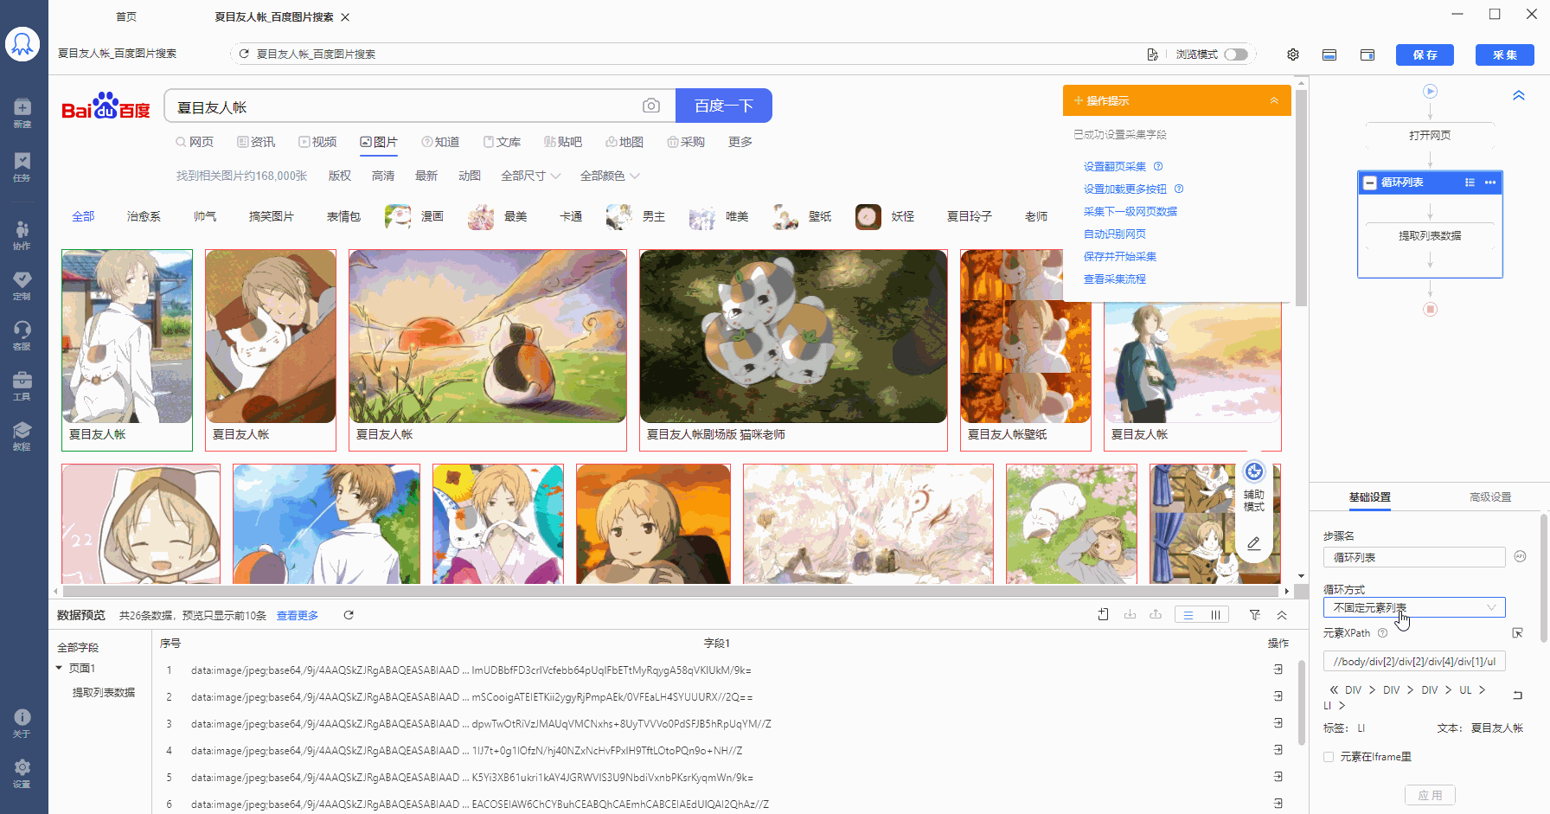Open the 客服 customer service sidebar icon
Screen dimensions: 1550x814
[22, 336]
